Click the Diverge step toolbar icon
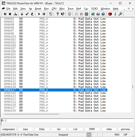 point(15,14)
